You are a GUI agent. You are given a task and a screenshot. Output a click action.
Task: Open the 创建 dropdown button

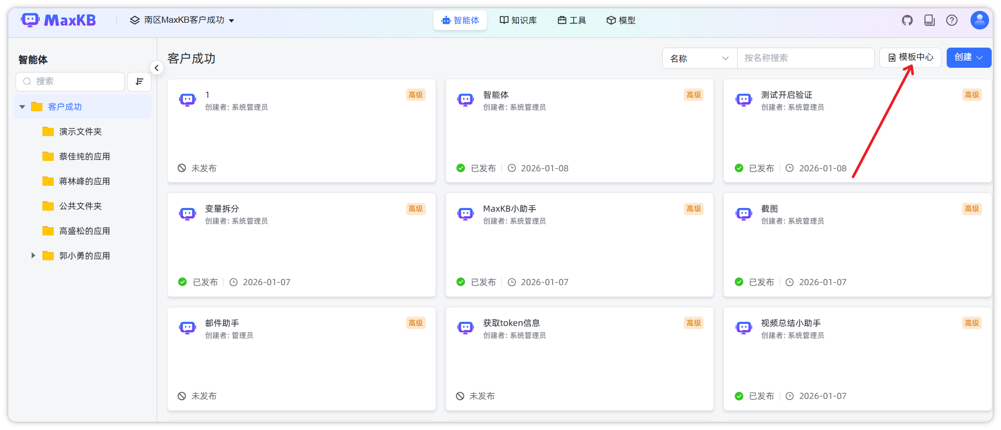(968, 57)
